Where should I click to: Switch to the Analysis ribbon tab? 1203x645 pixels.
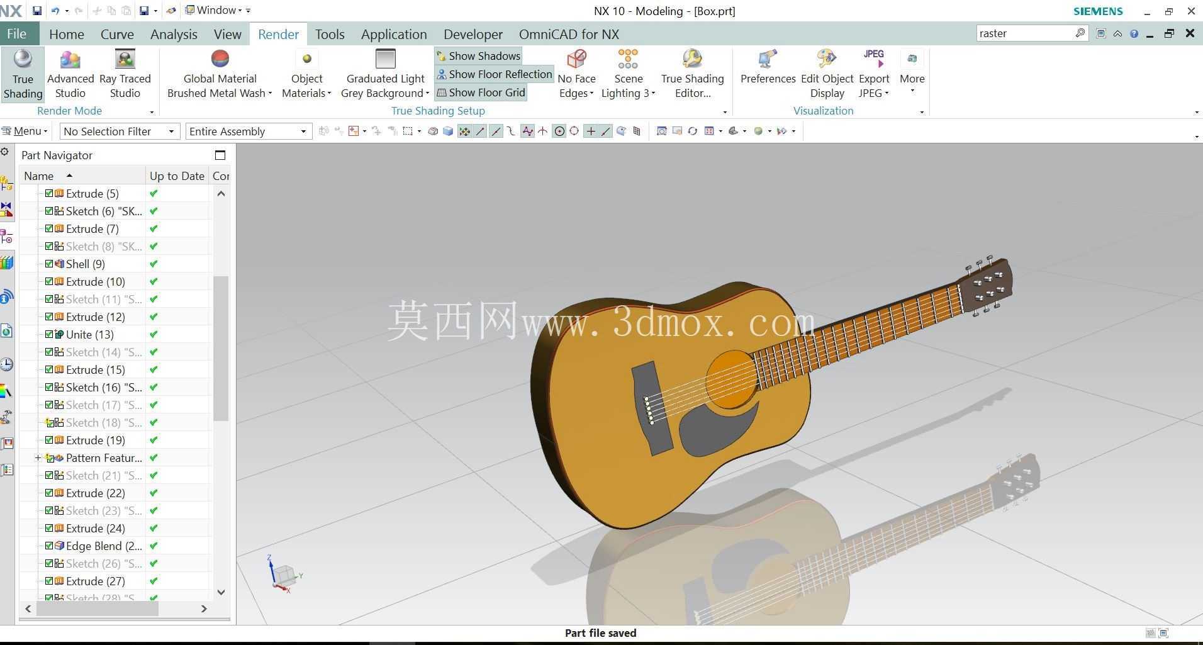[174, 34]
